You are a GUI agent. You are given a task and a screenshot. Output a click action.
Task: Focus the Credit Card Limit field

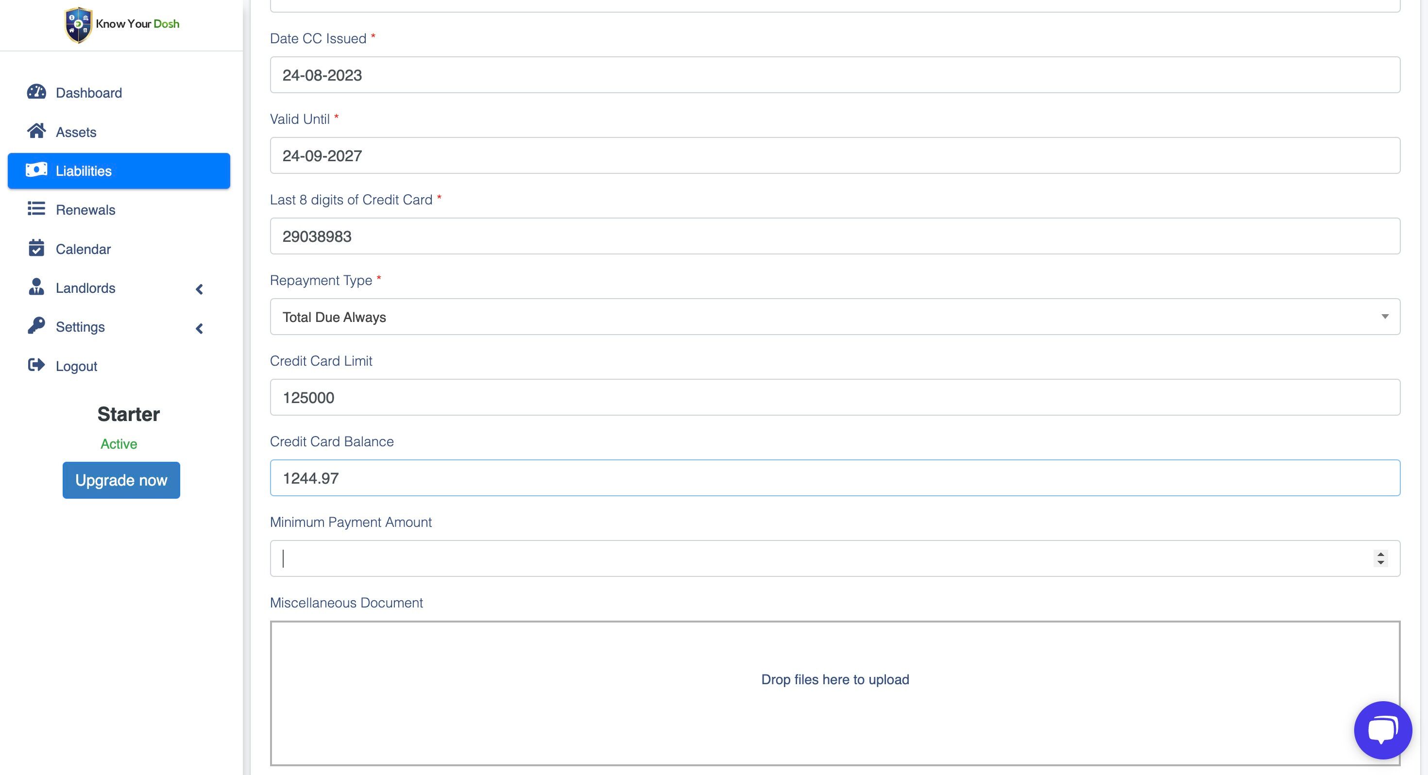834,398
